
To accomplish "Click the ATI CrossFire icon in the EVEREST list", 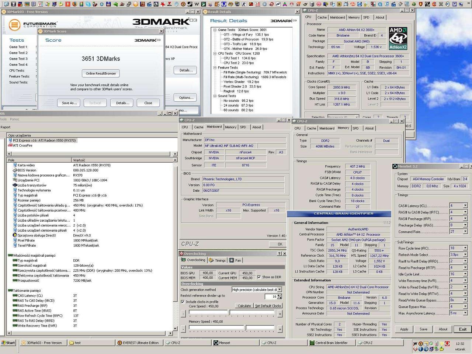I will click(10, 145).
